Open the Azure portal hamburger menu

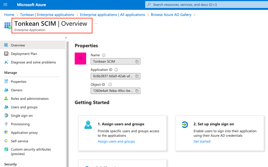coord(5,5)
